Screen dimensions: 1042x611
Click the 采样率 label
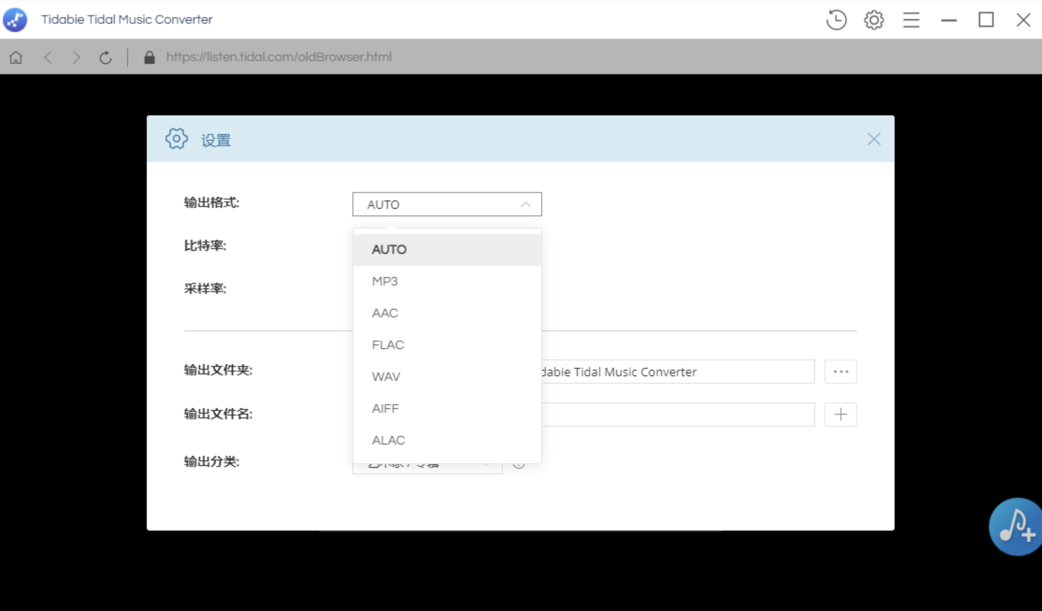click(205, 289)
